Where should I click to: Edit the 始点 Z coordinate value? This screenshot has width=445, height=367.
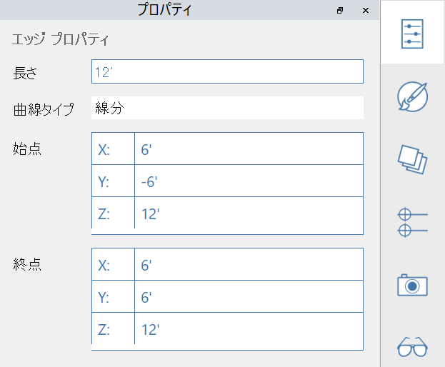(x=248, y=213)
